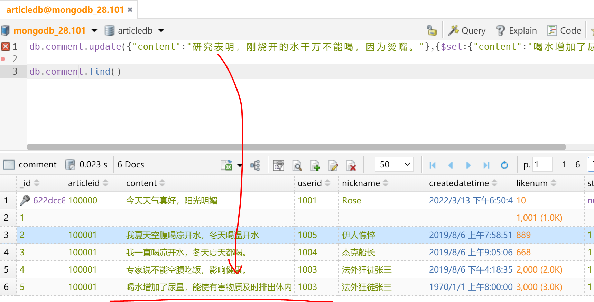The image size is (594, 302).
Task: Click the error marker on line 1
Action: (x=6, y=46)
